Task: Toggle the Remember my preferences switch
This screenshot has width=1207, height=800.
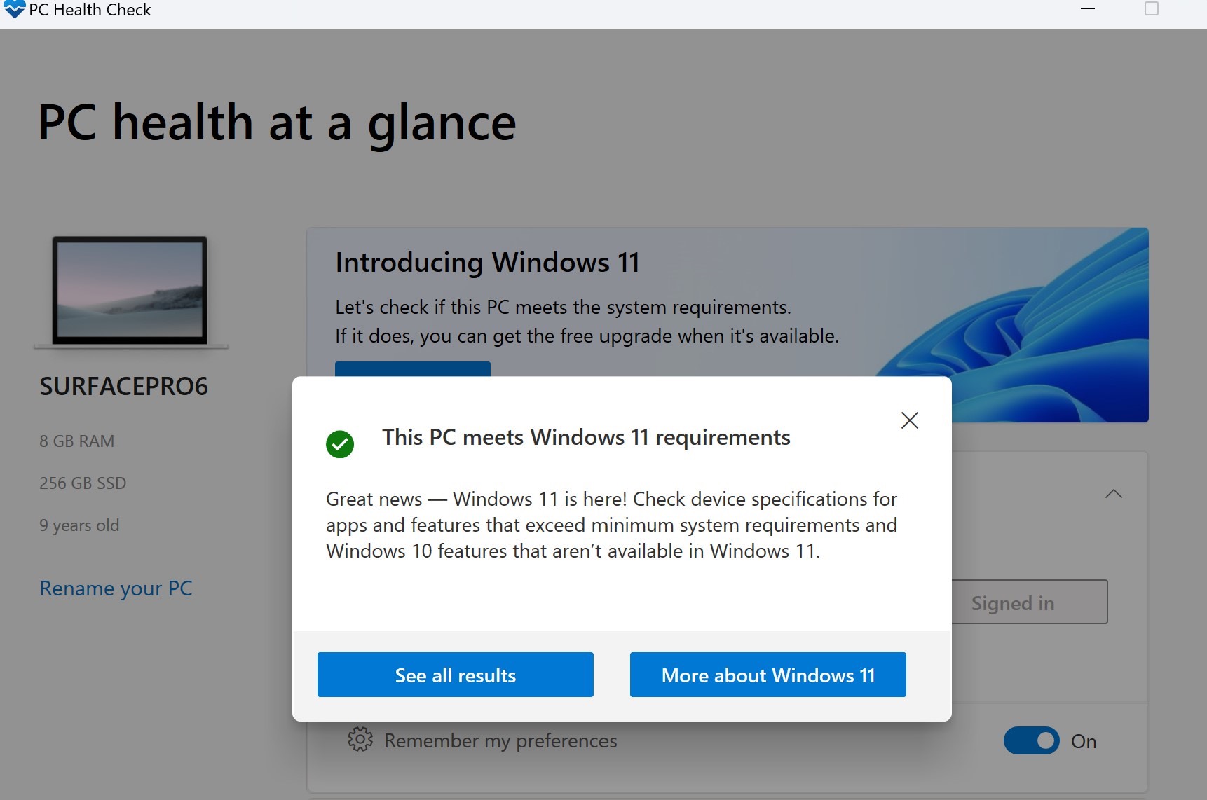Action: click(x=1031, y=740)
